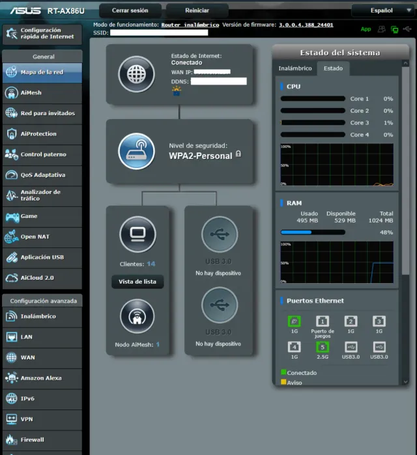Click the 2.5G port 5 icon
This screenshot has height=455, width=417.
point(323,347)
